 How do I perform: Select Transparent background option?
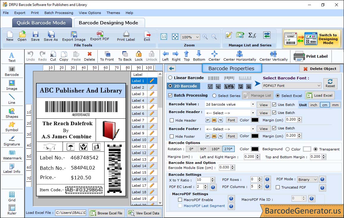pos(315,149)
